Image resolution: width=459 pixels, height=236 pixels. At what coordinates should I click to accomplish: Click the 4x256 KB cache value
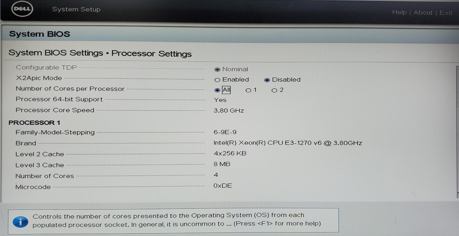[x=230, y=153]
